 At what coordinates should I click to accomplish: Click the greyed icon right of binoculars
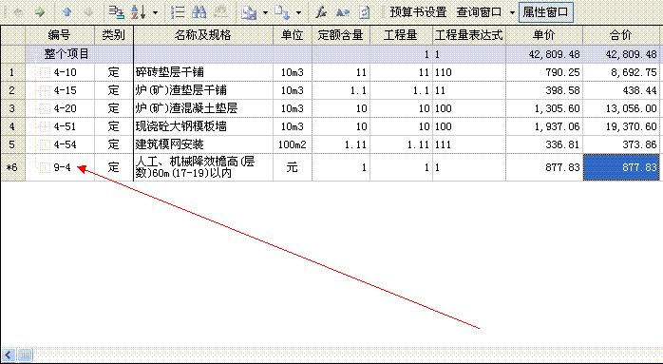220,12
